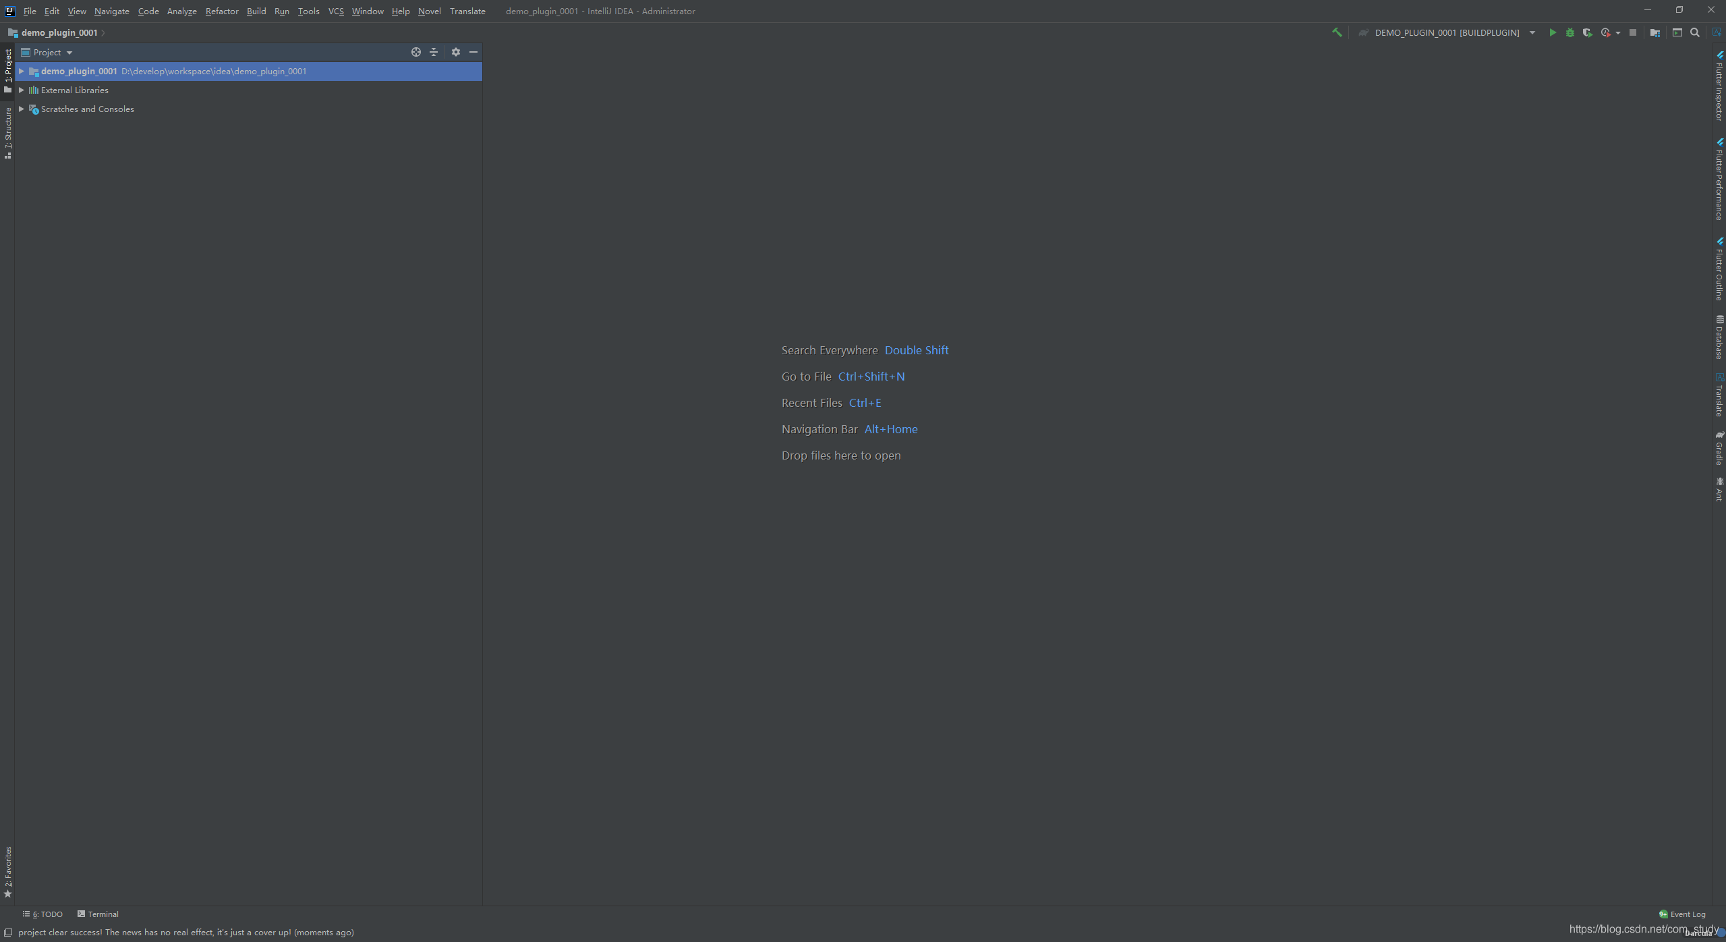The image size is (1726, 942).
Task: Click the Run with Profiler clock icon
Action: coord(1605,32)
